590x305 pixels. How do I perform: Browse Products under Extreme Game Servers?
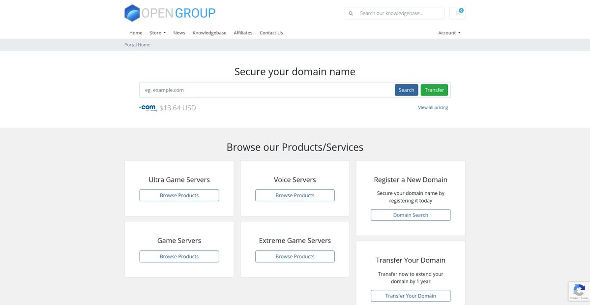295,256
